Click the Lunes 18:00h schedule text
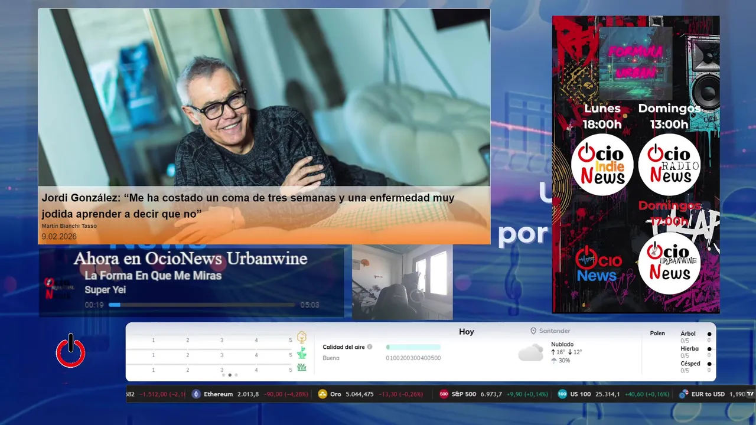The width and height of the screenshot is (756, 425). click(x=602, y=116)
